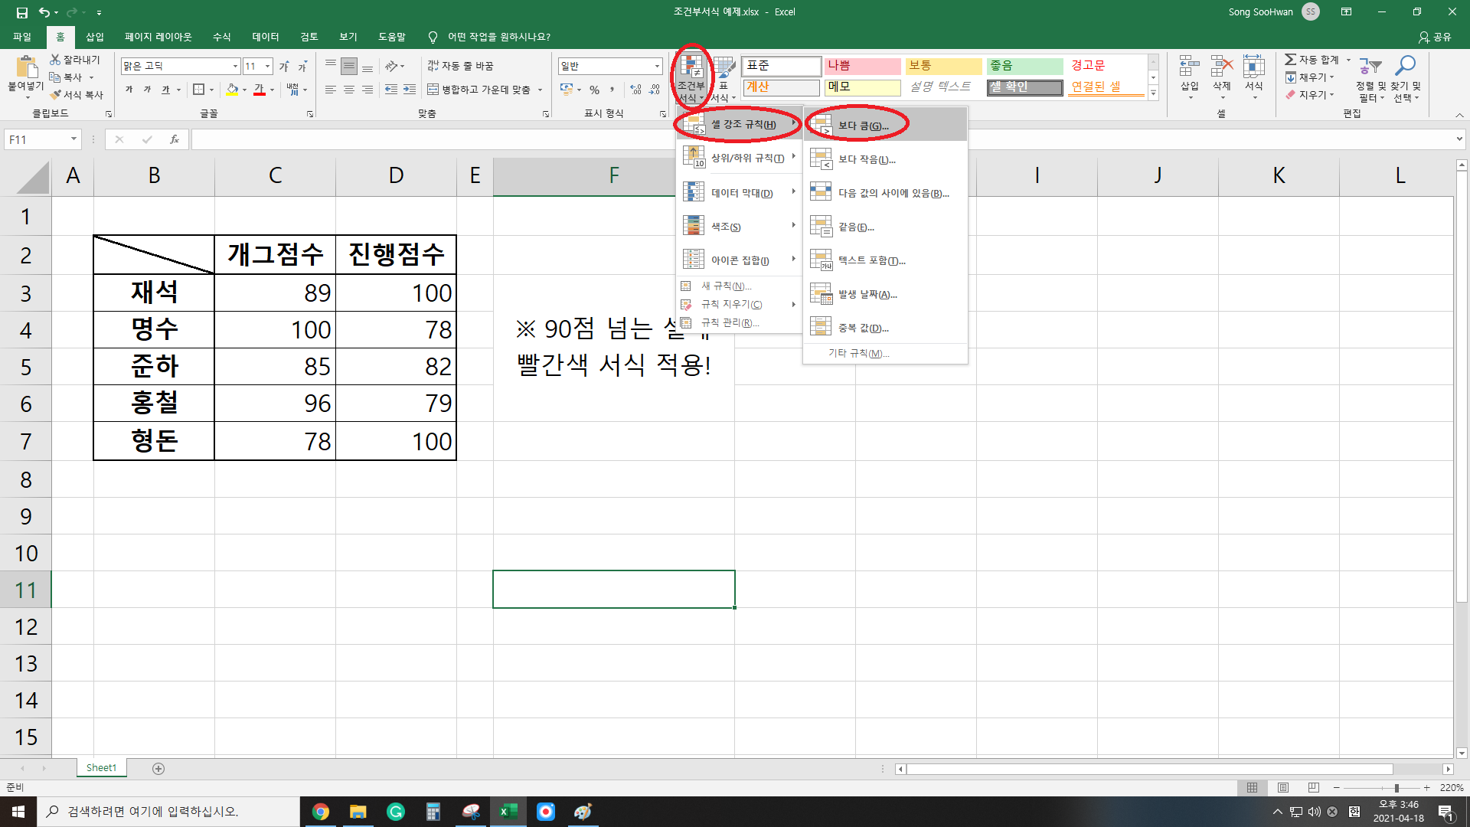Click the 잘라내기 cut scissors icon
1470x827 pixels.
(x=55, y=60)
